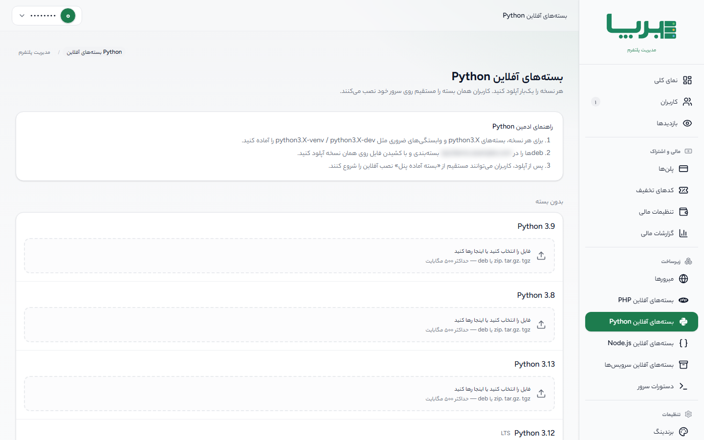Click the Python 3.8 heading
This screenshot has height=440, width=704.
click(x=536, y=295)
